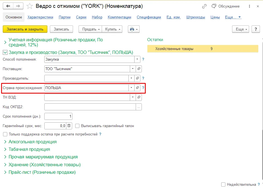
Task: Go forward with the right arrow button
Action: [18, 6]
